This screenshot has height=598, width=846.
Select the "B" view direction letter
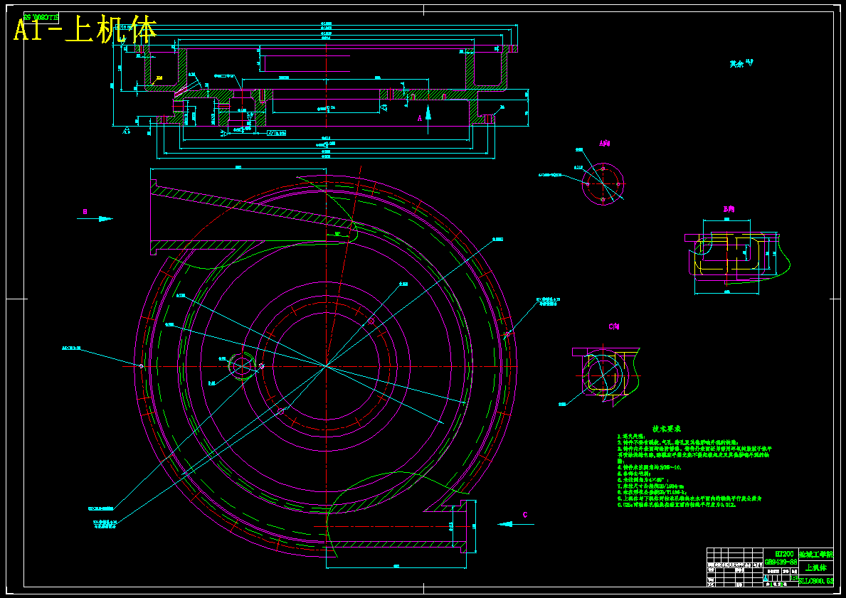[85, 212]
